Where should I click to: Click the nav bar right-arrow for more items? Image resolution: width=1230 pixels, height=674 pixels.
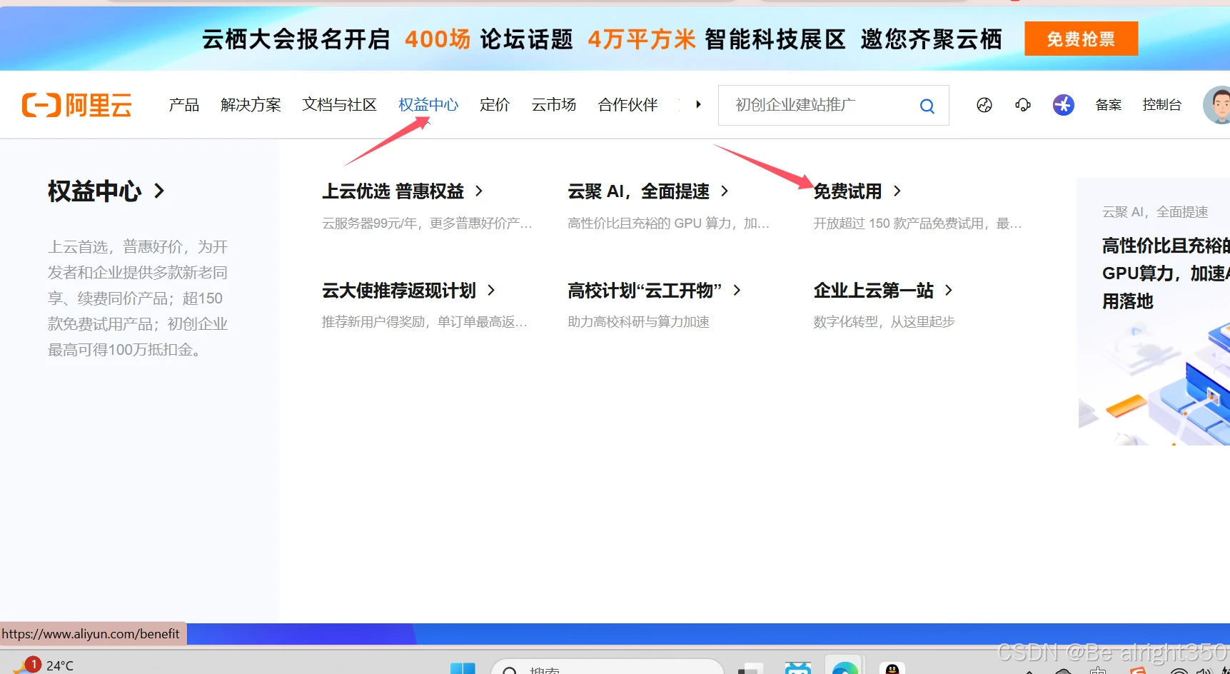click(x=698, y=104)
